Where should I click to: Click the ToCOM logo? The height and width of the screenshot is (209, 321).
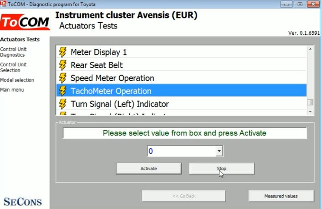coord(25,22)
